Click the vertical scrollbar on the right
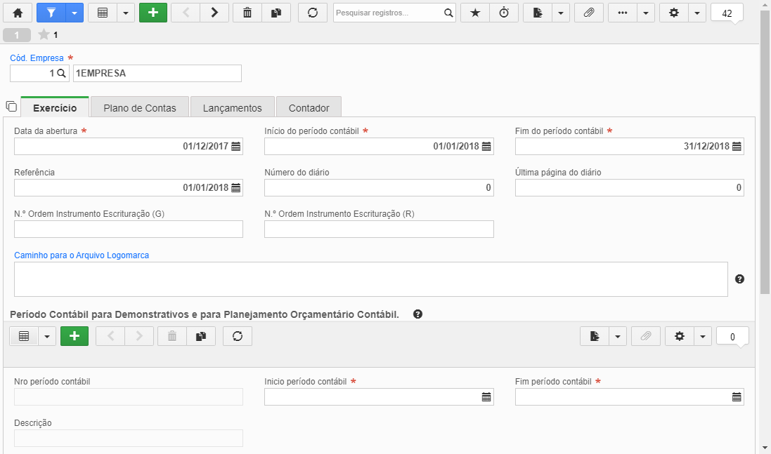This screenshot has width=771, height=454. tap(765, 152)
